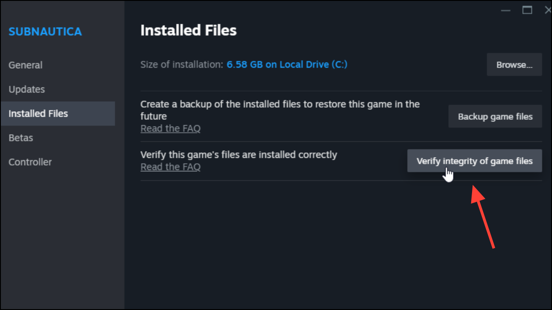Click the Create a backup description text
This screenshot has height=310, width=552.
pyautogui.click(x=280, y=110)
